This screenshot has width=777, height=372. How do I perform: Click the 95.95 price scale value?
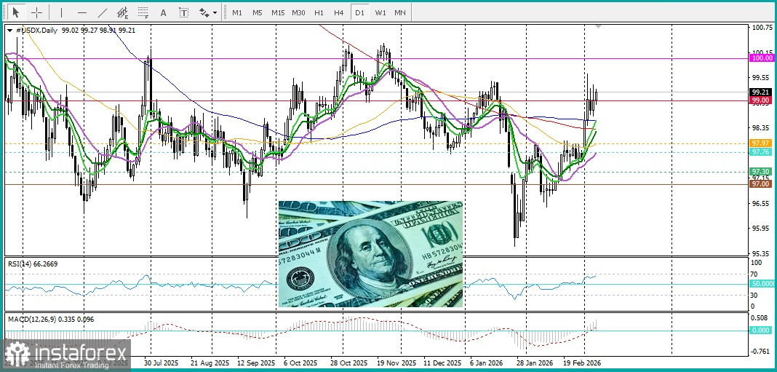tap(762, 228)
